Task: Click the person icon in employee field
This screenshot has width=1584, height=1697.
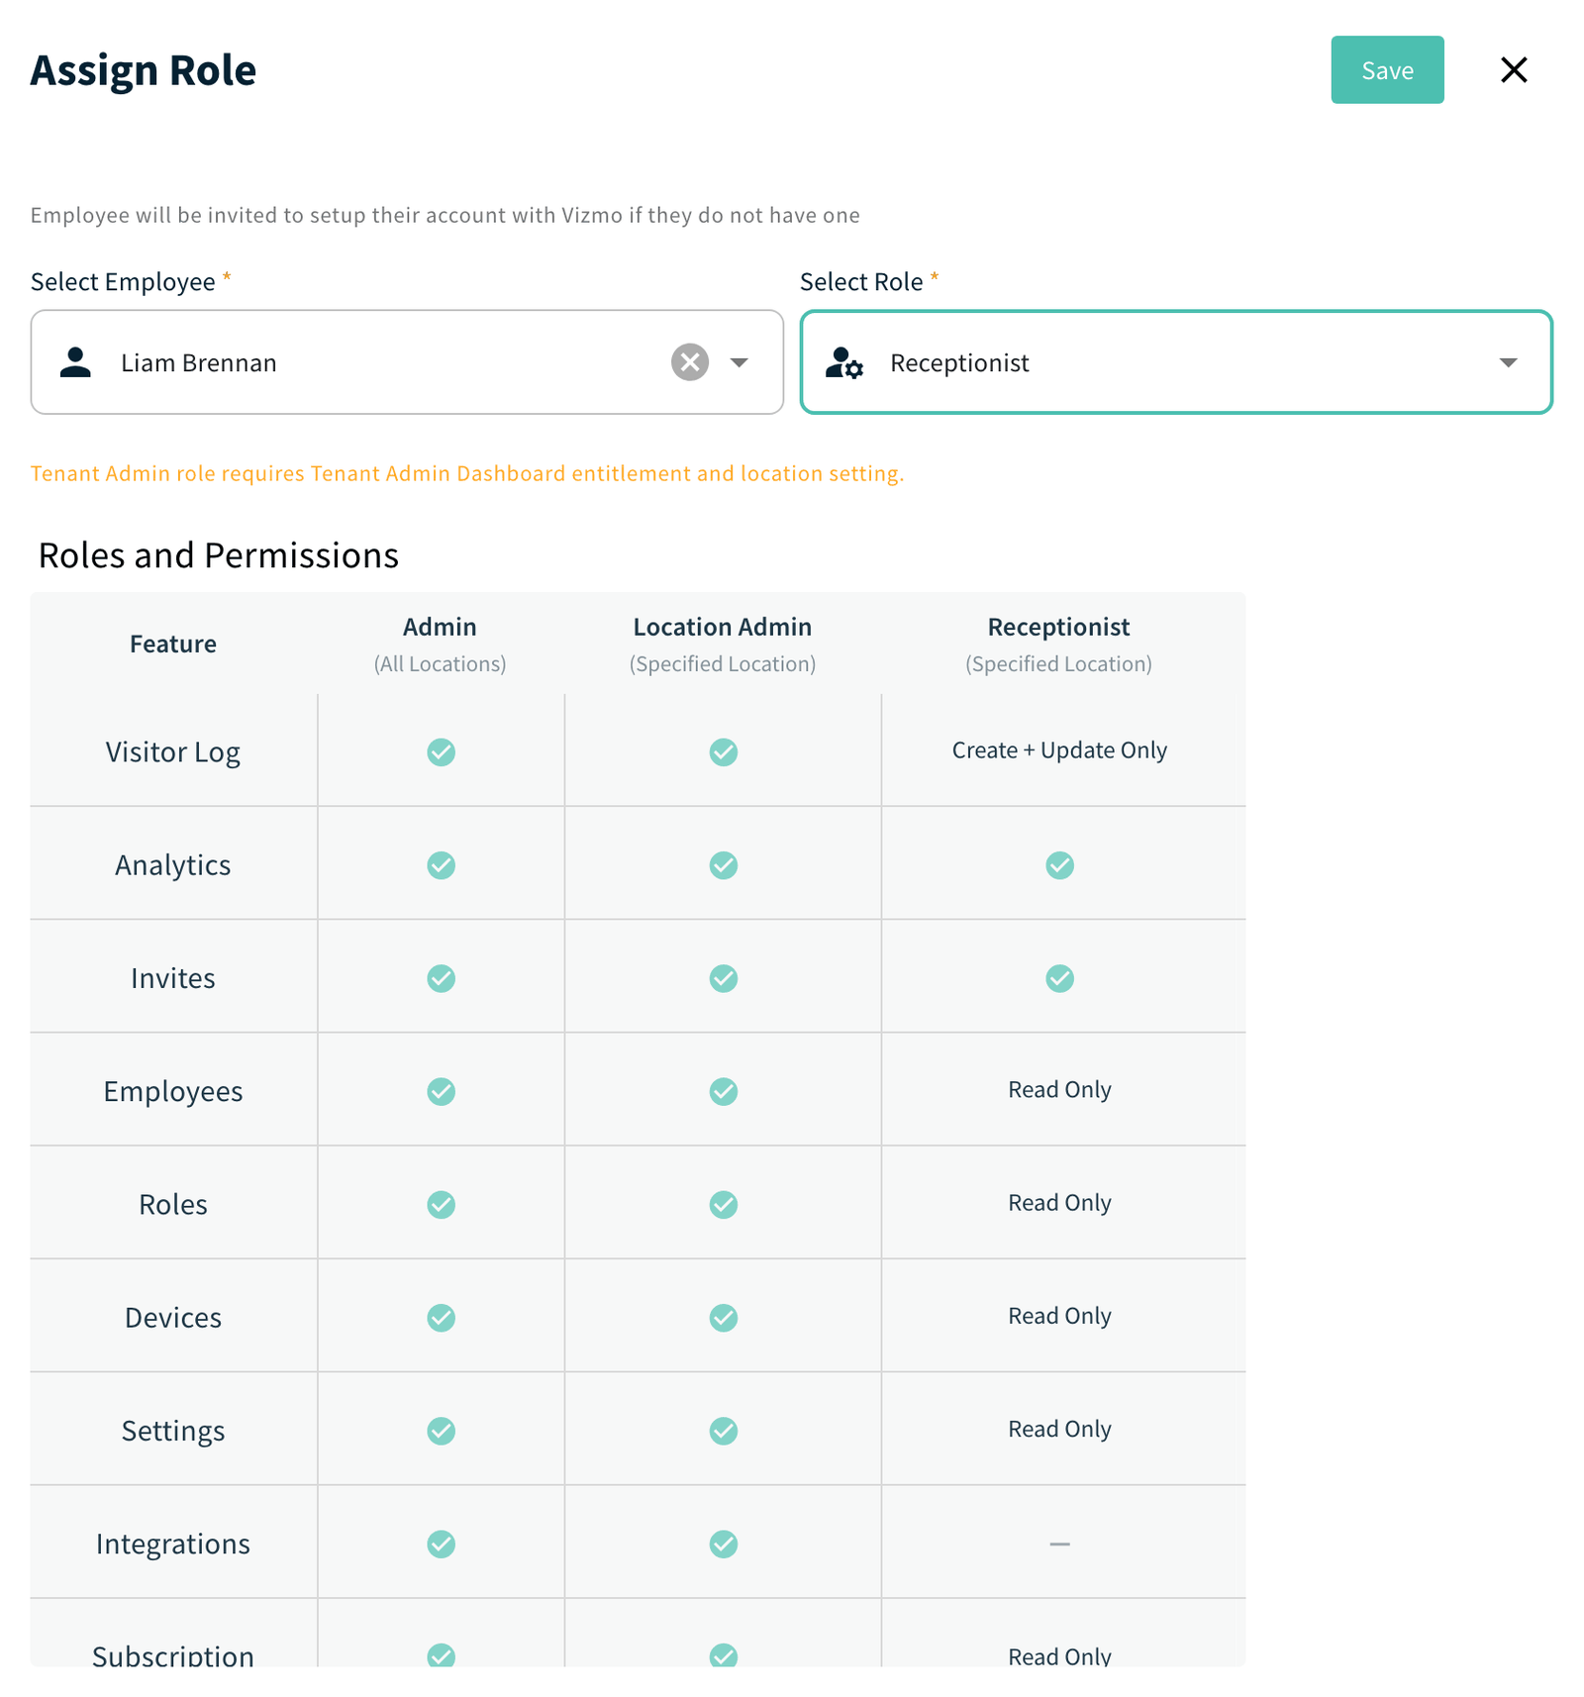Action: click(75, 362)
